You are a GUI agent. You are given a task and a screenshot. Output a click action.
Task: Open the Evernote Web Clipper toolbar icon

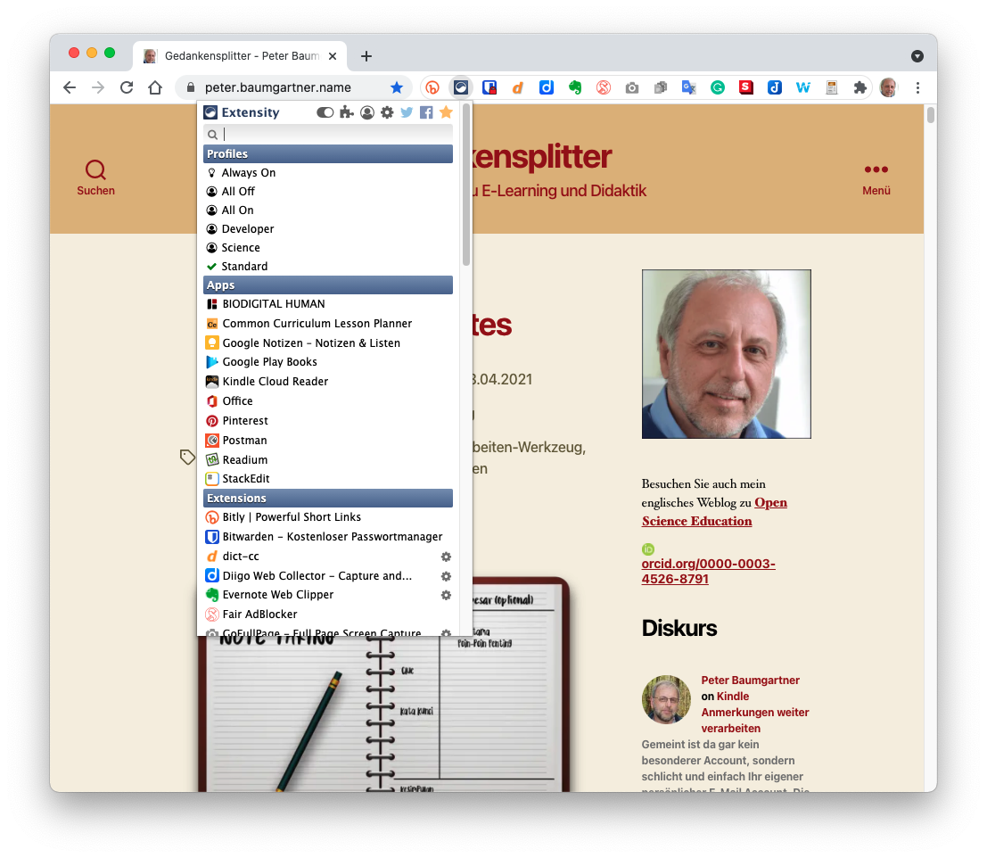coord(575,87)
